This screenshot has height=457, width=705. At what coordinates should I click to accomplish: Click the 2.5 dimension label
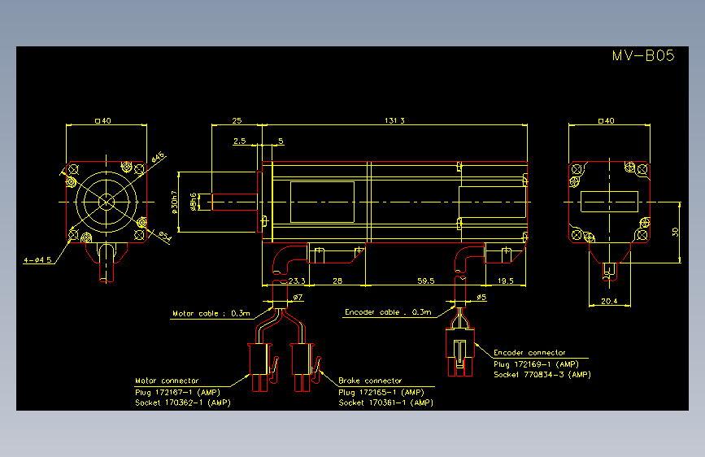240,141
